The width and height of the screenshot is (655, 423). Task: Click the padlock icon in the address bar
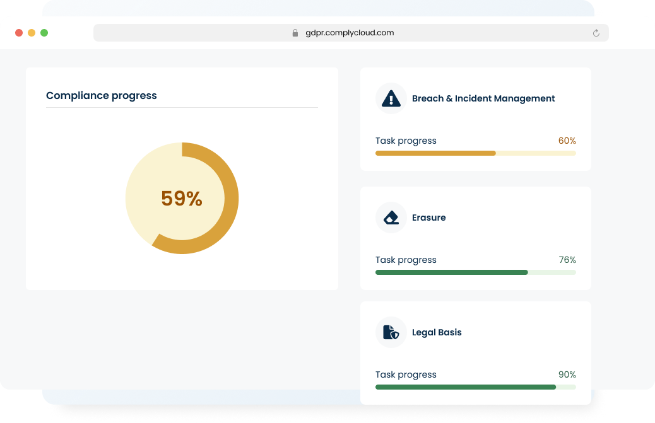coord(294,32)
